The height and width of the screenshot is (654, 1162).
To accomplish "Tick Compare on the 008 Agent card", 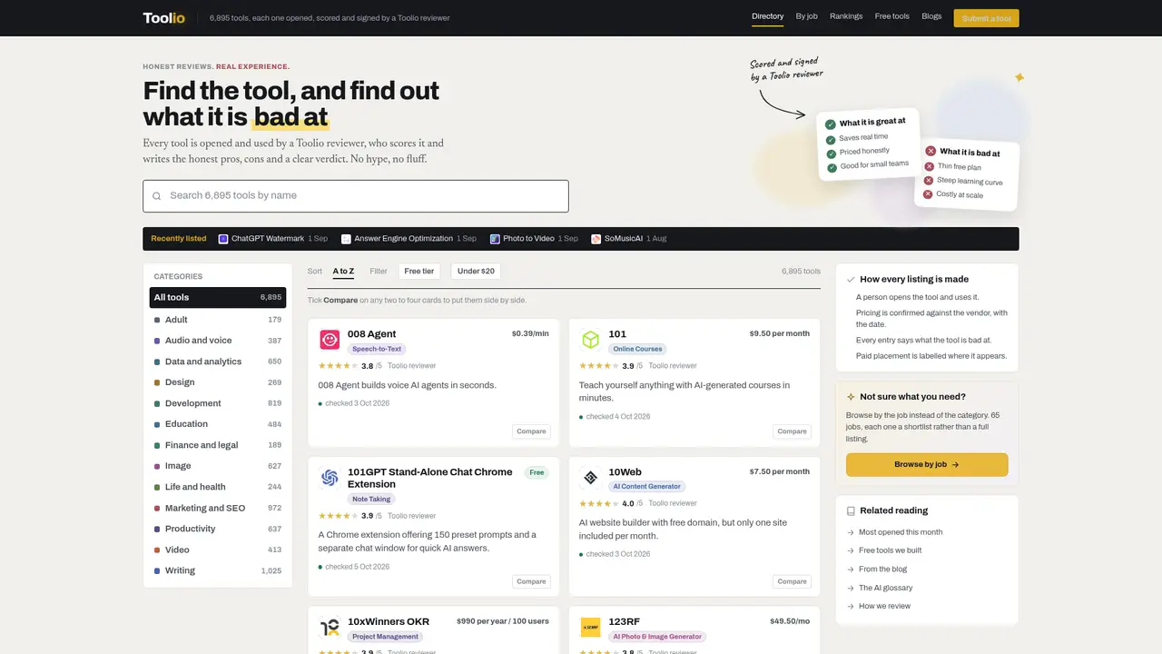I will point(531,431).
